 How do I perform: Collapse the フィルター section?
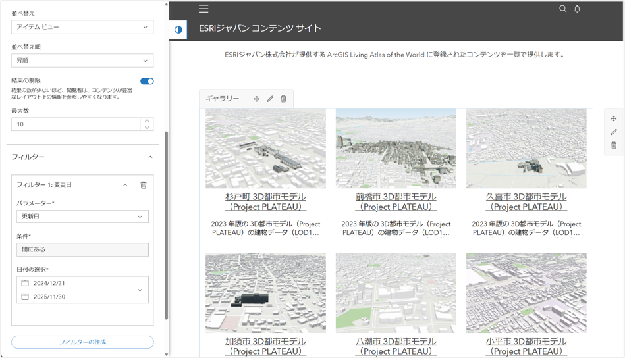pyautogui.click(x=150, y=157)
